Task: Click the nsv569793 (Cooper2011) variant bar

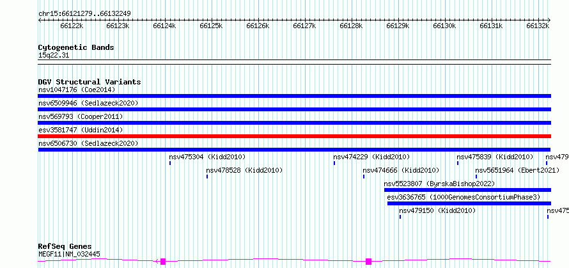Action: 294,123
